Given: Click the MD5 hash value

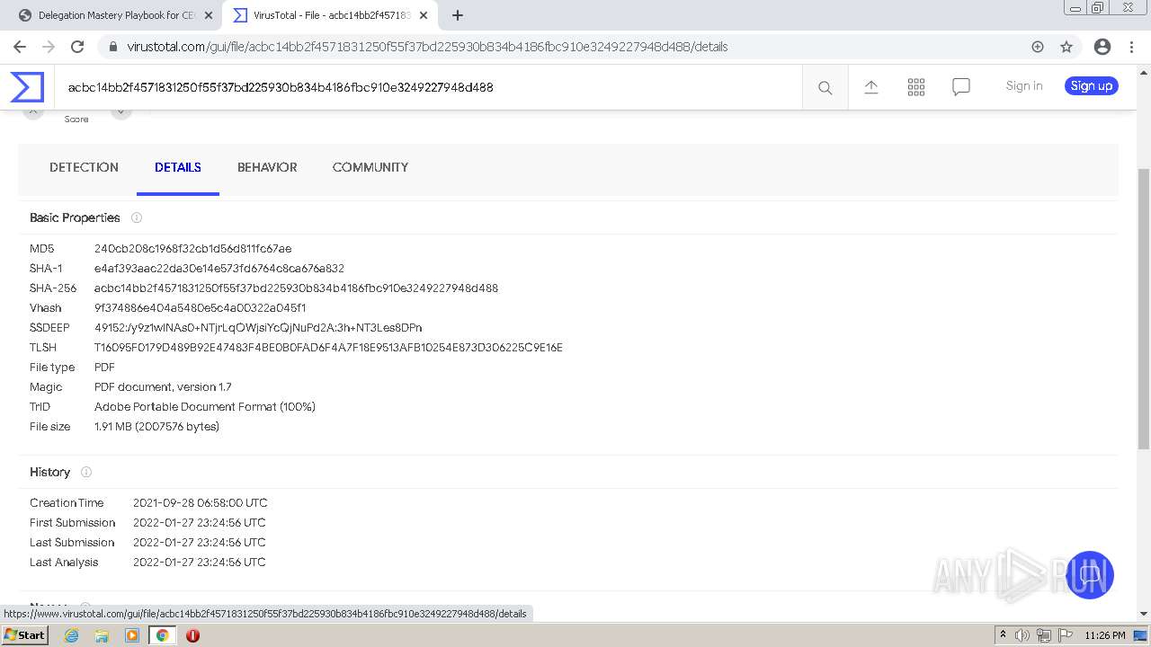Looking at the screenshot, I should 192,249.
